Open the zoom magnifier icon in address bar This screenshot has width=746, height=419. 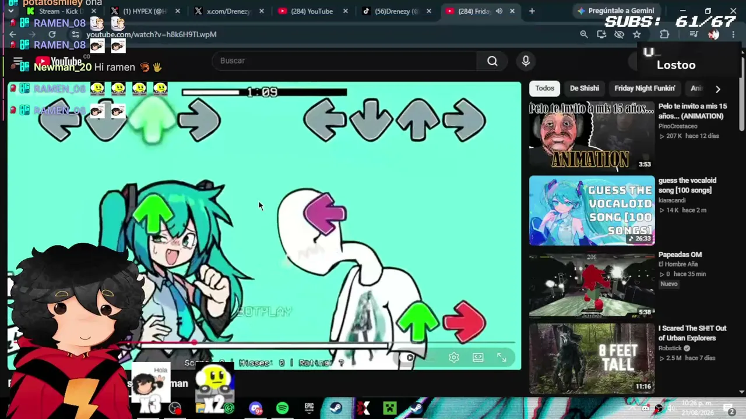click(x=584, y=34)
